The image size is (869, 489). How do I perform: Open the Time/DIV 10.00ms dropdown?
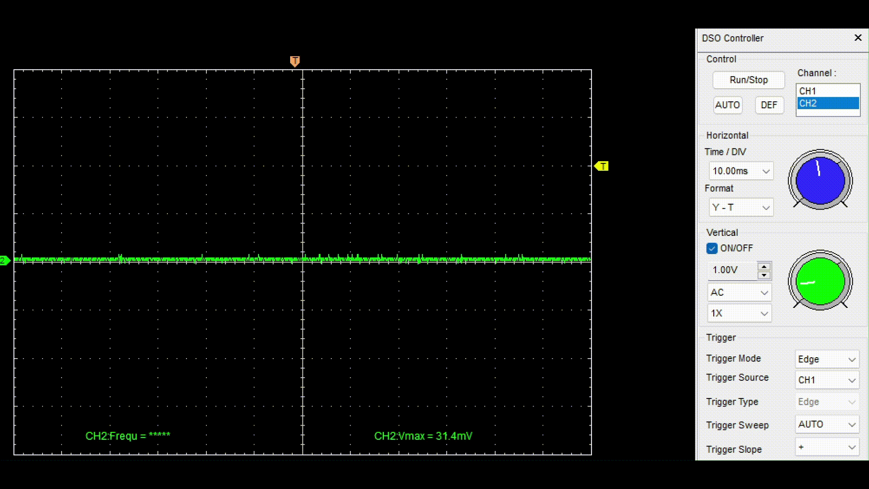[741, 171]
